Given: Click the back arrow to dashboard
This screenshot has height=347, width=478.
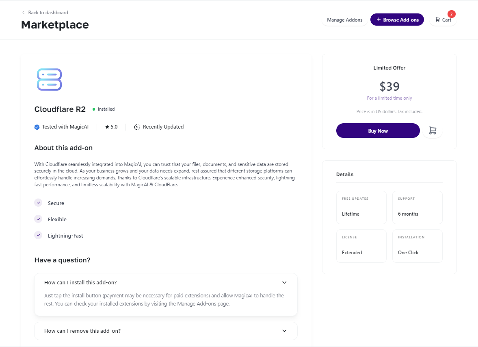Looking at the screenshot, I should 23,13.
